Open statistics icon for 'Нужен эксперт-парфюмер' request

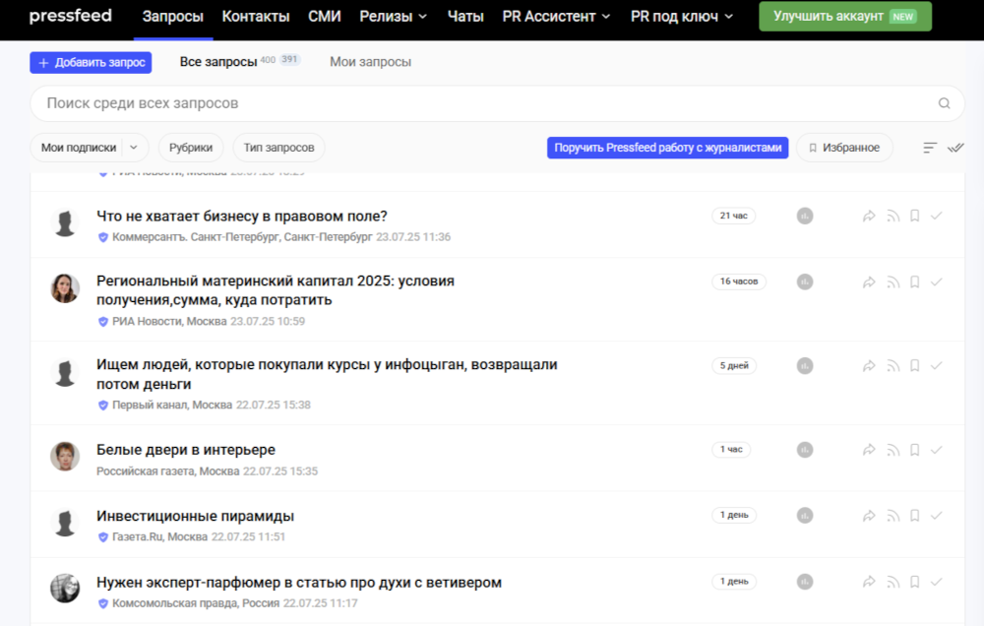(x=805, y=582)
